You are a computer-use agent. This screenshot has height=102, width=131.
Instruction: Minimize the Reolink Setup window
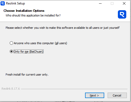(x=100, y=3)
